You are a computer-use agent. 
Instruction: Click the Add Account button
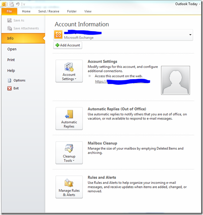[68, 45]
